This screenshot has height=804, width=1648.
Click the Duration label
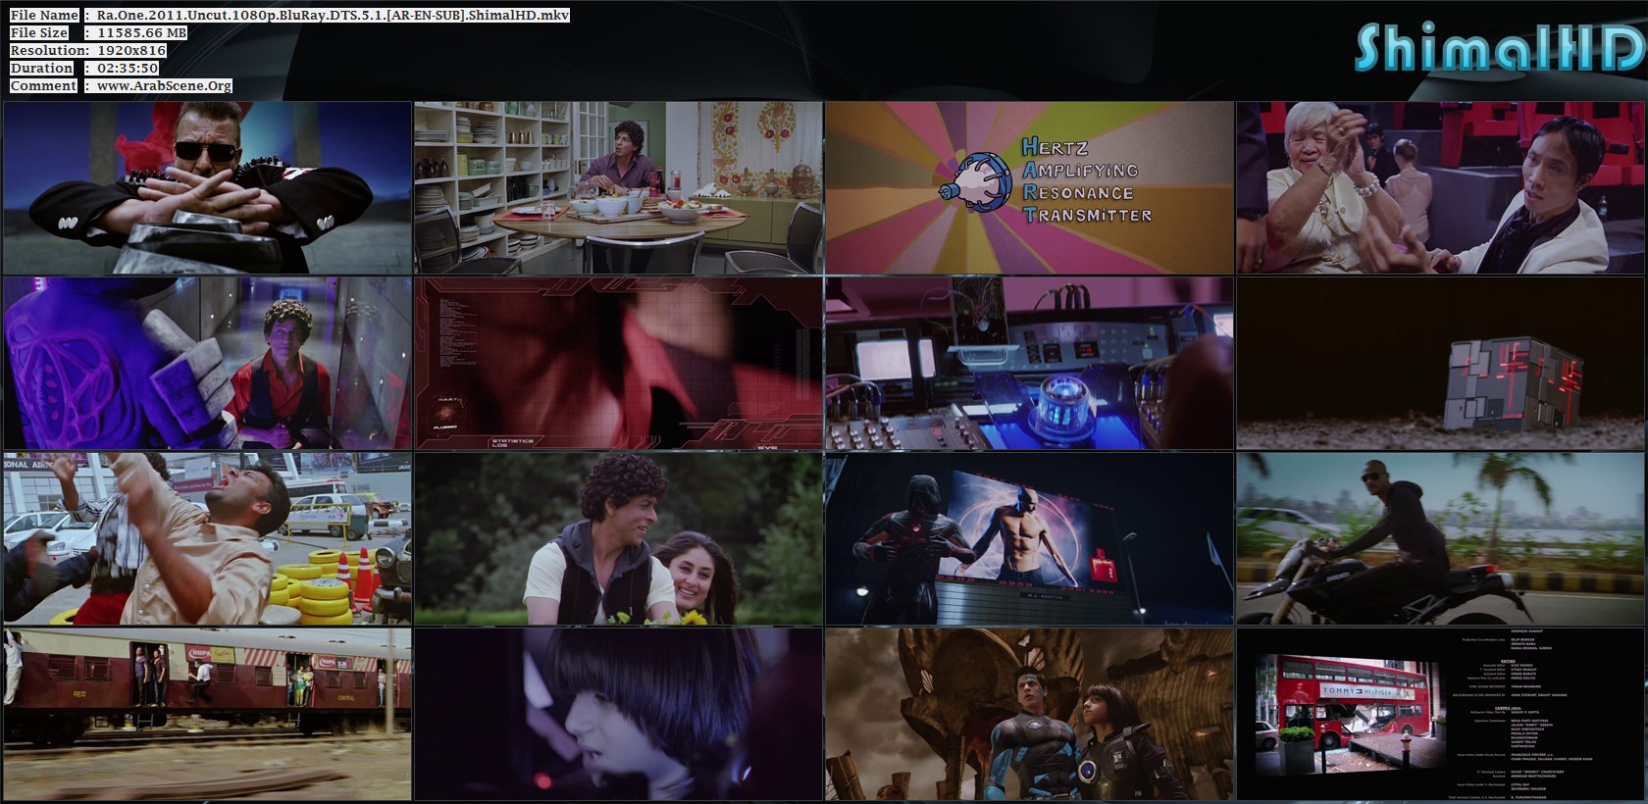41,68
